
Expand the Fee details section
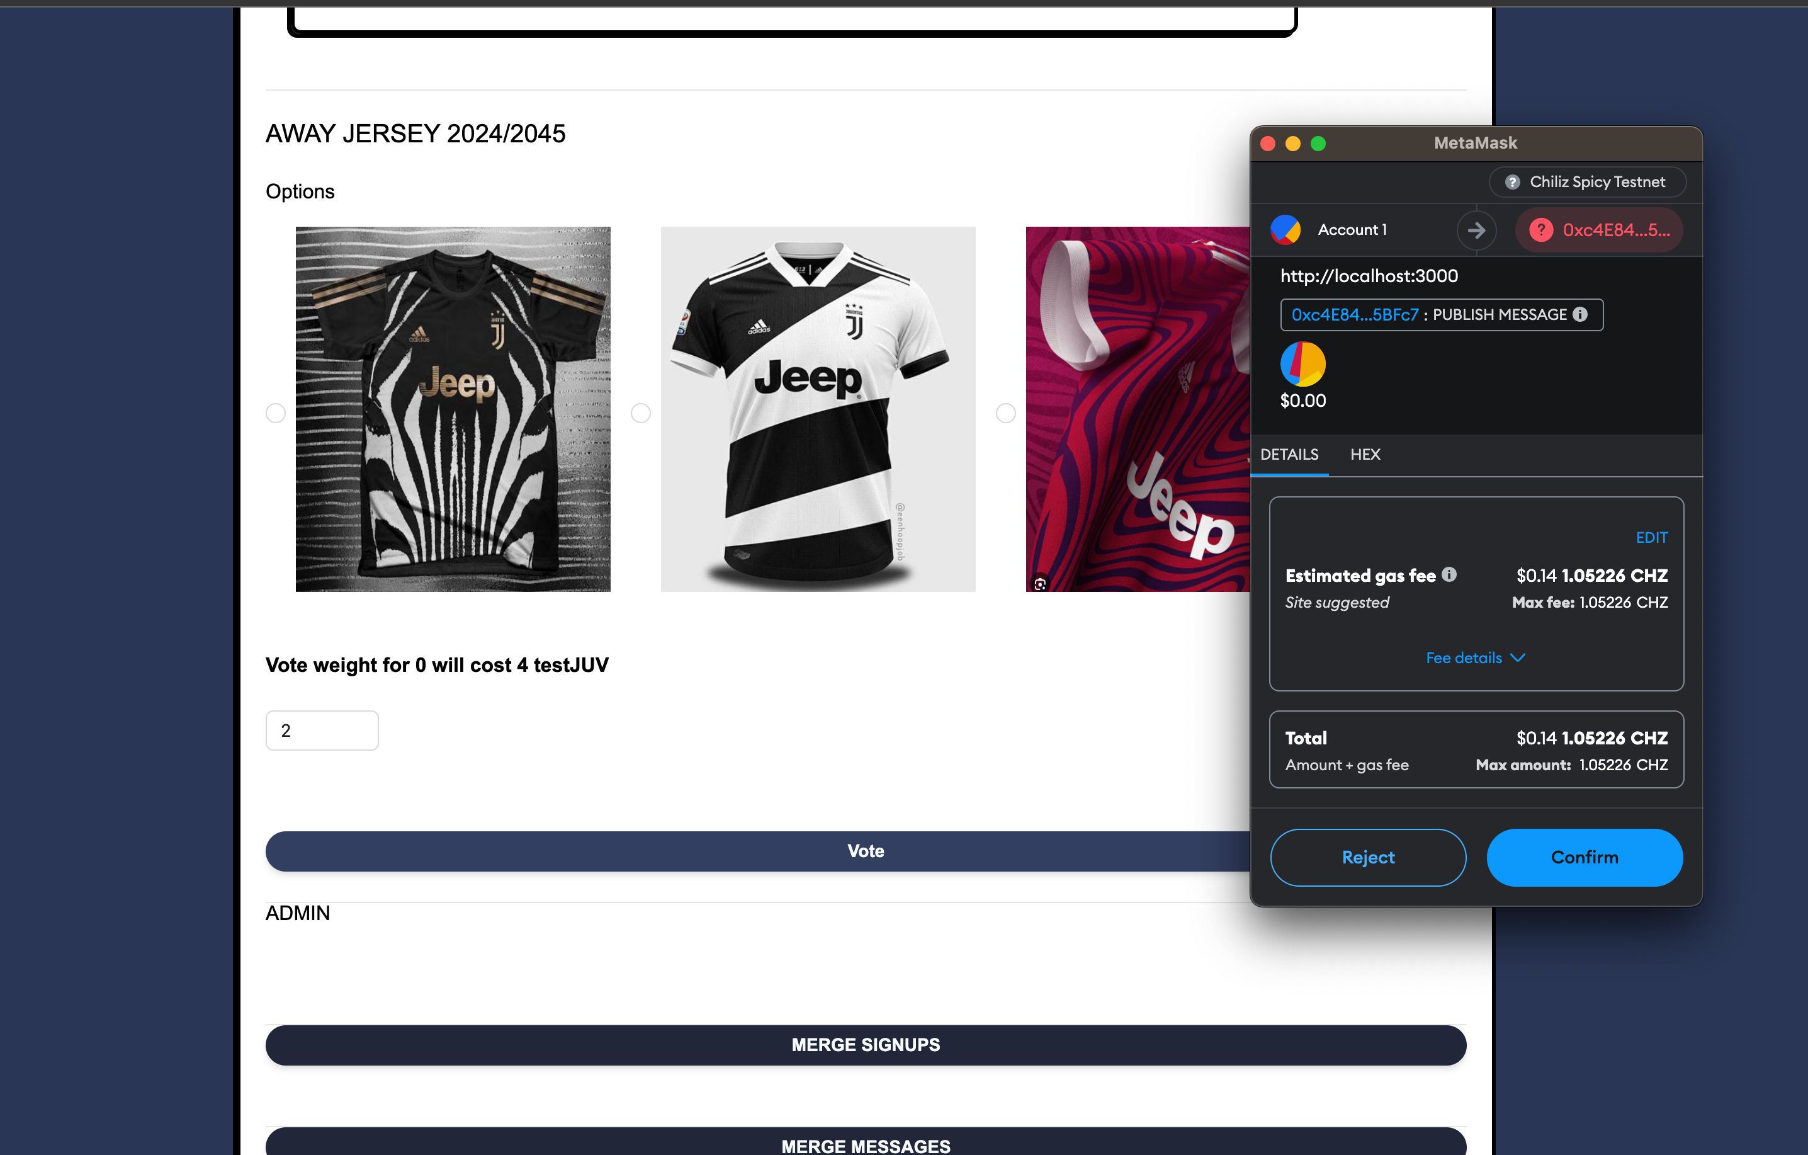coord(1473,657)
